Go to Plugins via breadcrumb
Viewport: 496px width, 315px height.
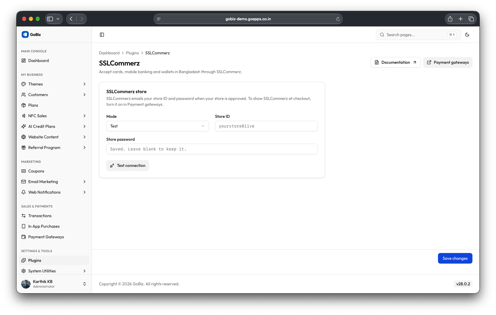click(x=132, y=53)
